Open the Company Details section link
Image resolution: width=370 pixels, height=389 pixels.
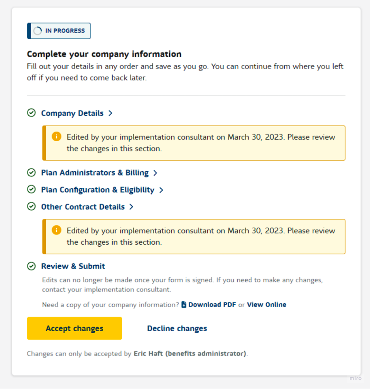point(72,113)
